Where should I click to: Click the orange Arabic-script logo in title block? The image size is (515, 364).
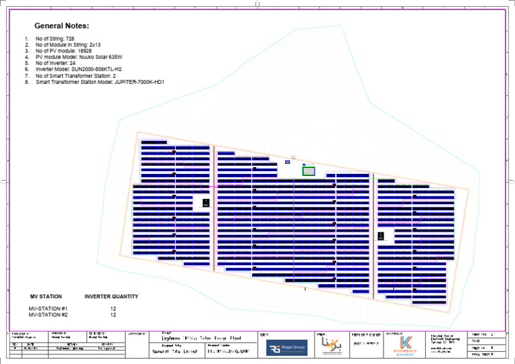pos(332,345)
